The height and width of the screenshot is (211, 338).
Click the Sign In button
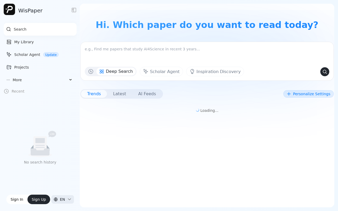pos(17,199)
